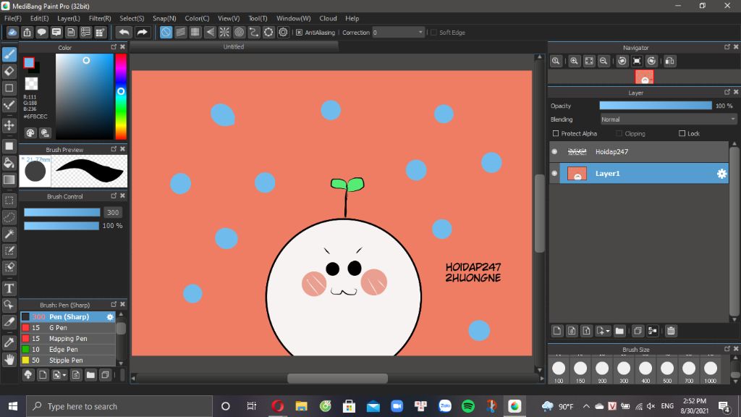Open the Filter menu
The width and height of the screenshot is (741, 417).
pos(100,18)
